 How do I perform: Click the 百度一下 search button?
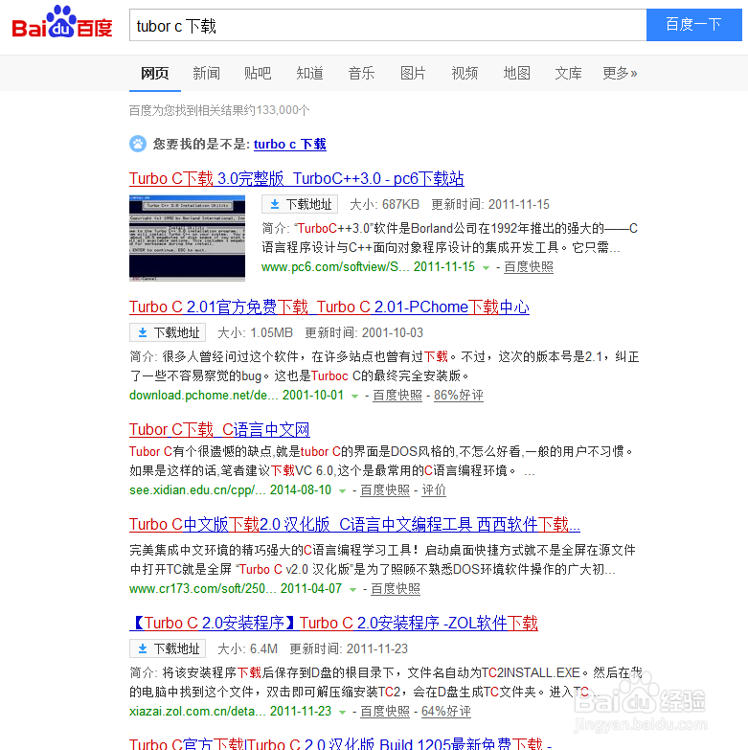click(x=694, y=24)
